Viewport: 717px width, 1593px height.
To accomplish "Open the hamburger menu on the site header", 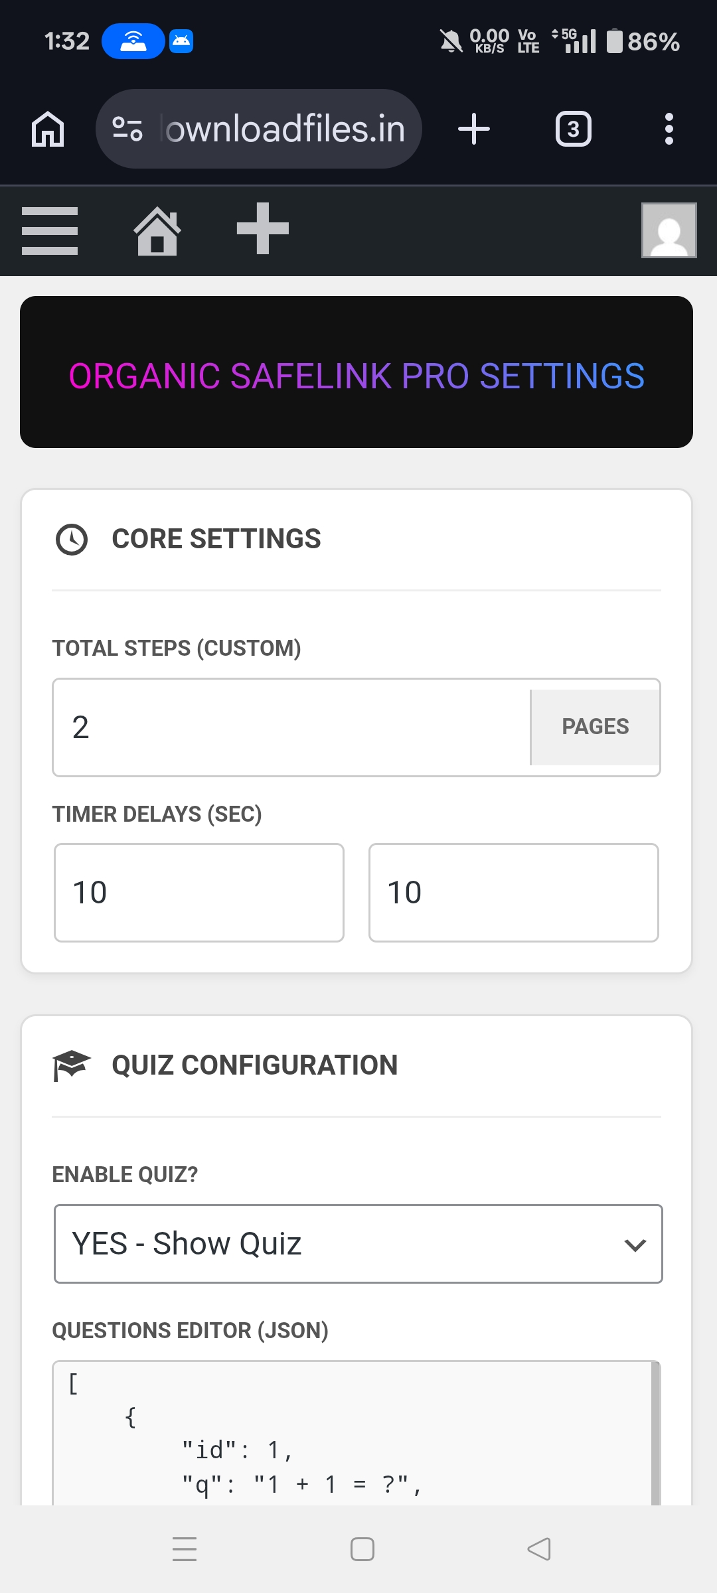I will [49, 230].
